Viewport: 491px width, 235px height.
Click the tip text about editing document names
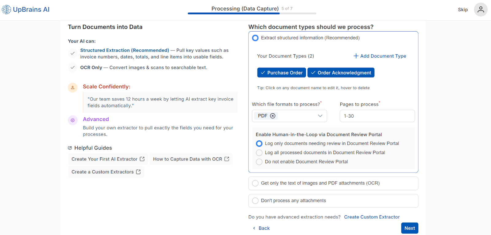pyautogui.click(x=313, y=88)
